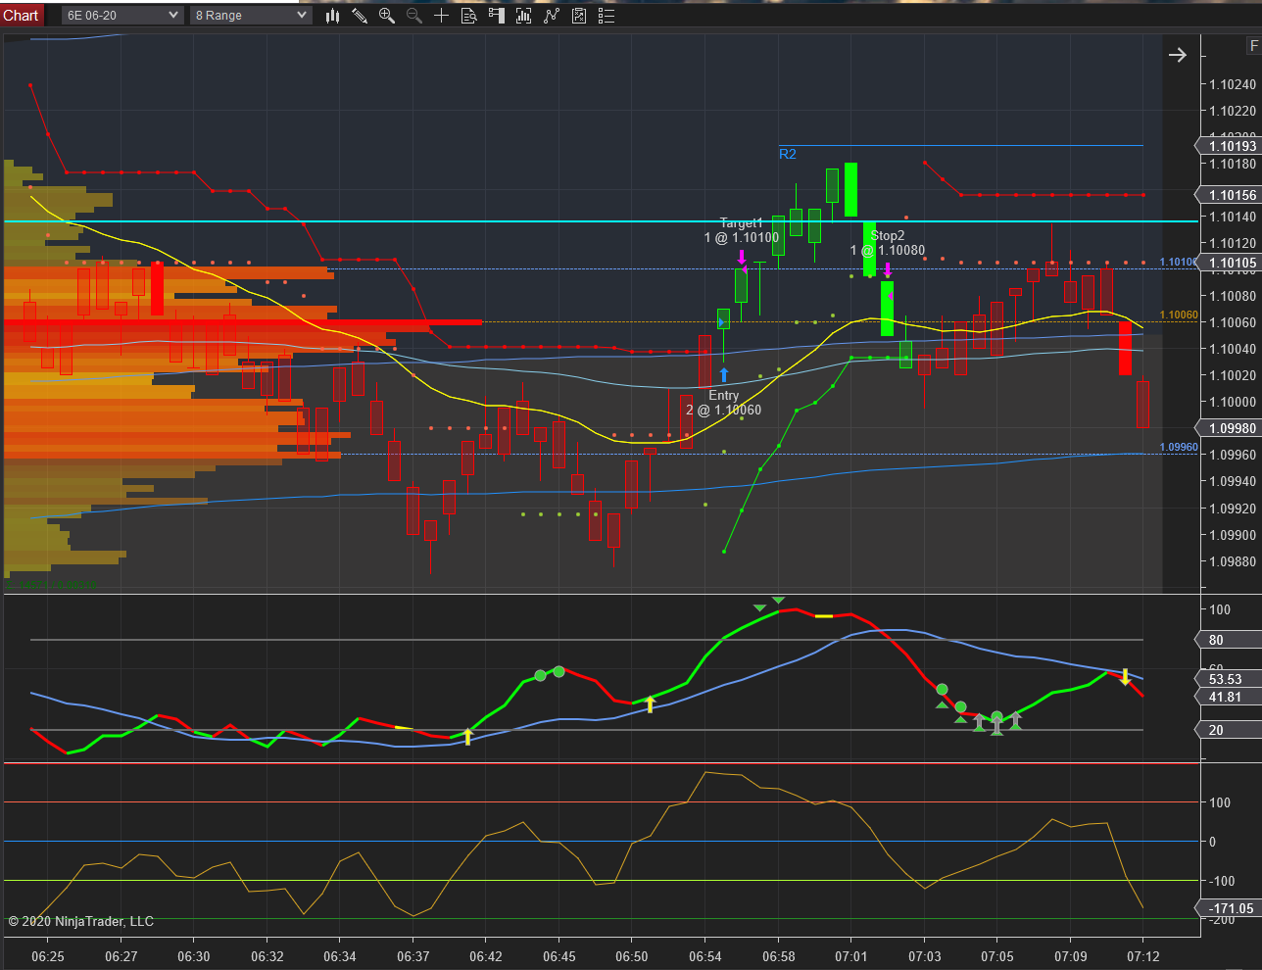Open the Strategies icon
1262x970 pixels.
click(579, 15)
